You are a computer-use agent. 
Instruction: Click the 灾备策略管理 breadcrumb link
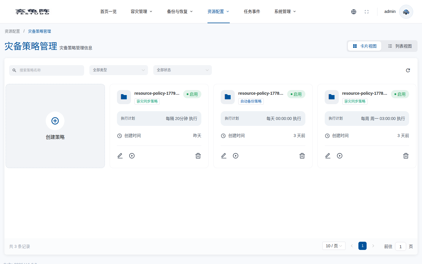pyautogui.click(x=40, y=31)
